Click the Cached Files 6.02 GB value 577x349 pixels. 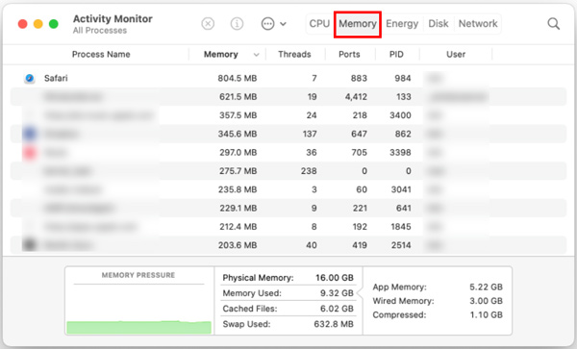[337, 309]
